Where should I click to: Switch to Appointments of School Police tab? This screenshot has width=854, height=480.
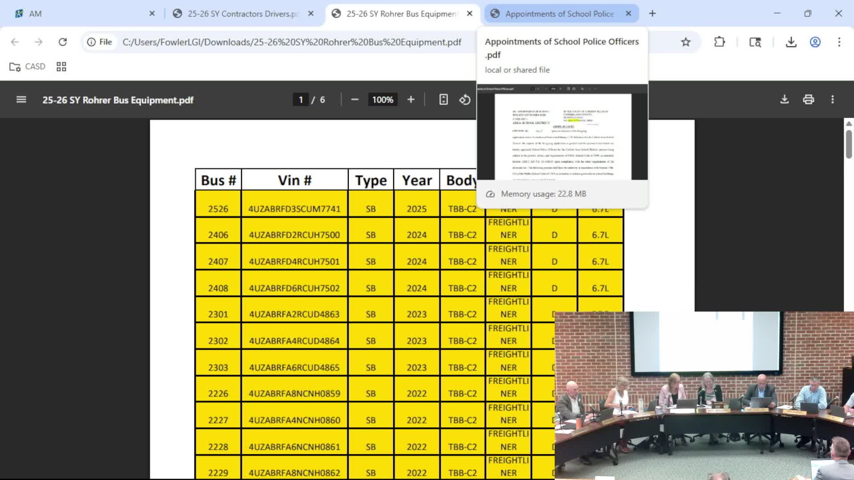tap(559, 14)
